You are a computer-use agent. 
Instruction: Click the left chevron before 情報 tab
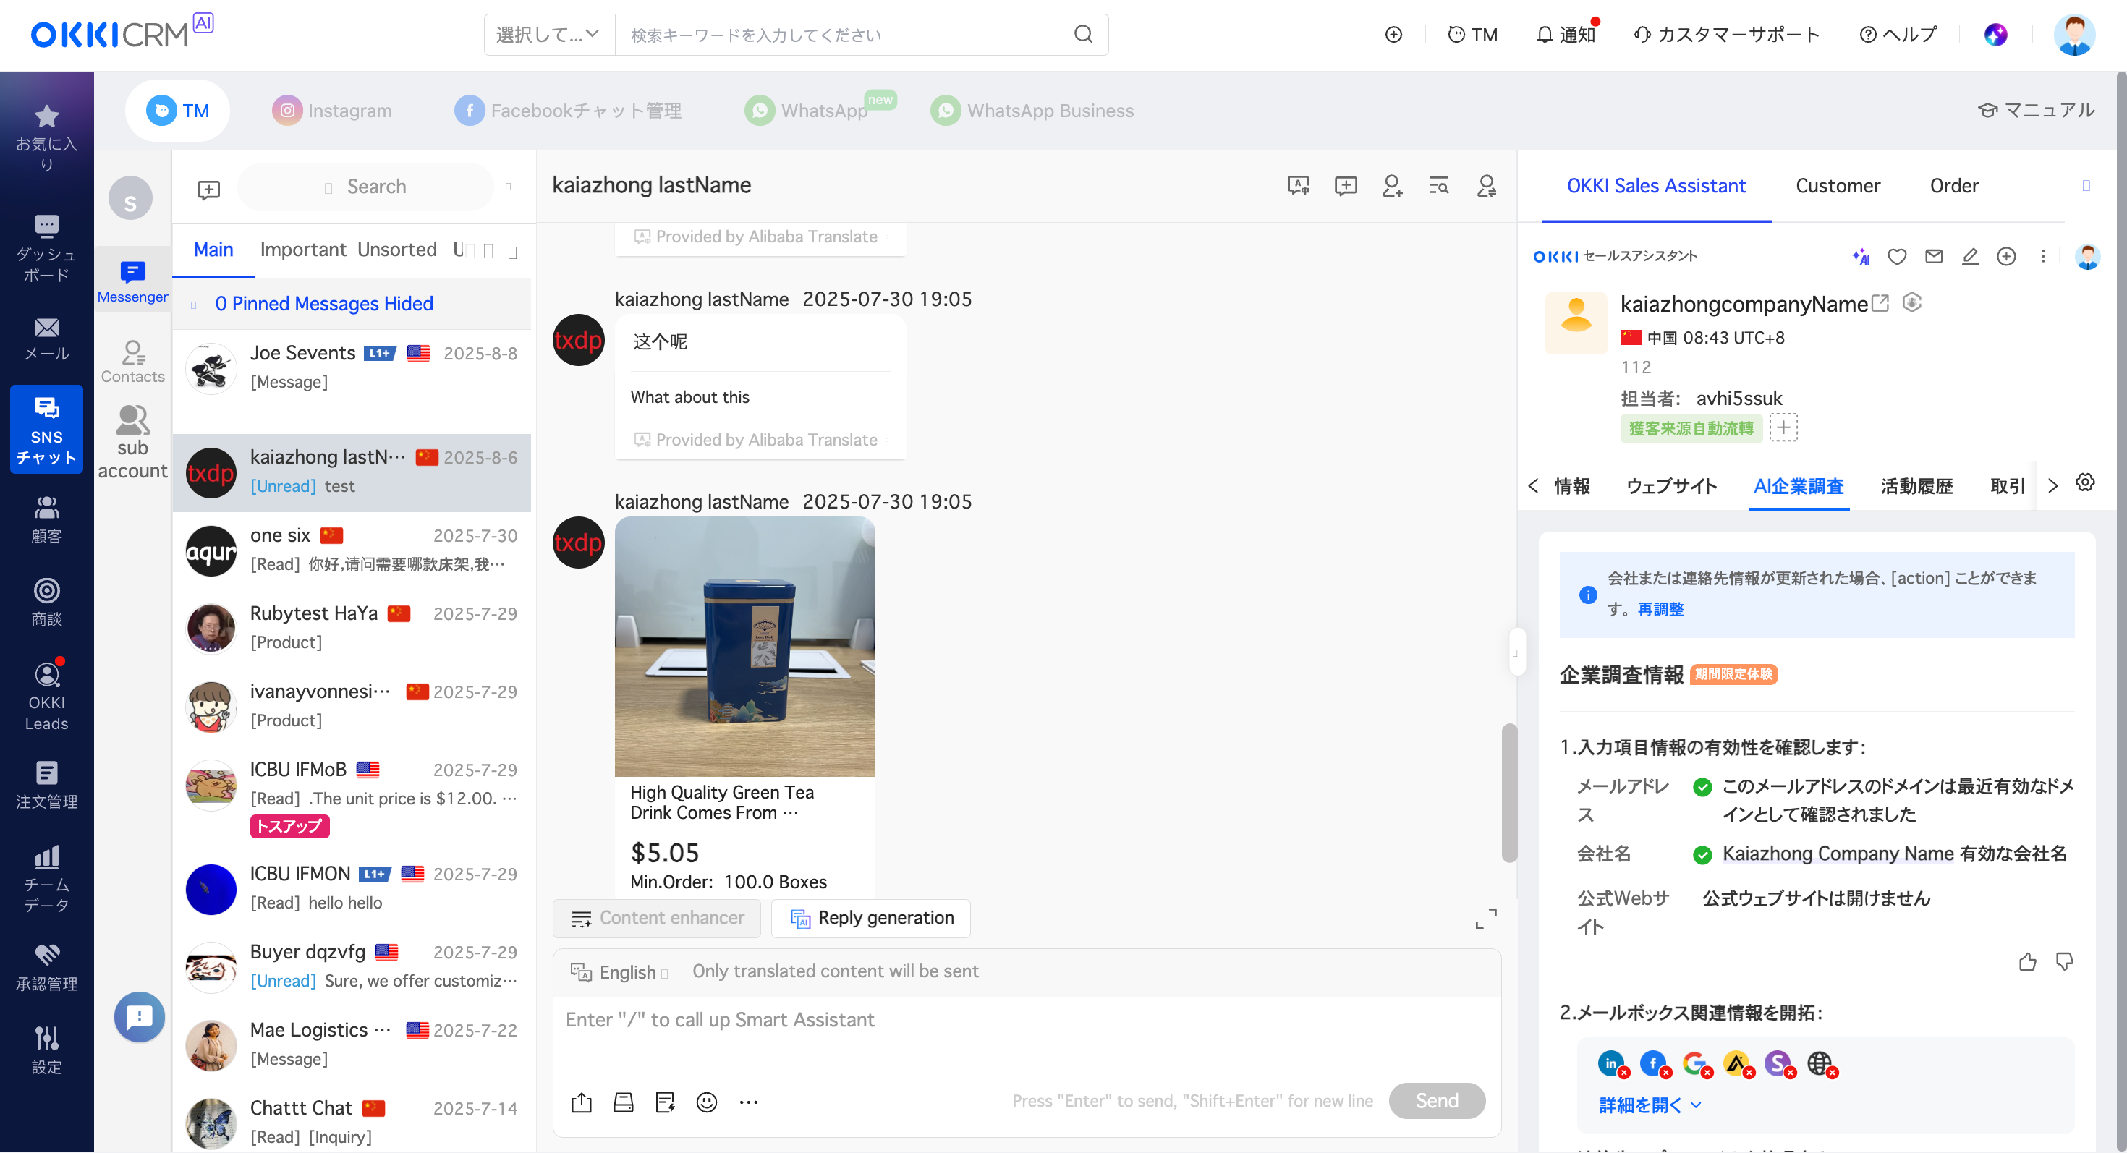pos(1532,486)
